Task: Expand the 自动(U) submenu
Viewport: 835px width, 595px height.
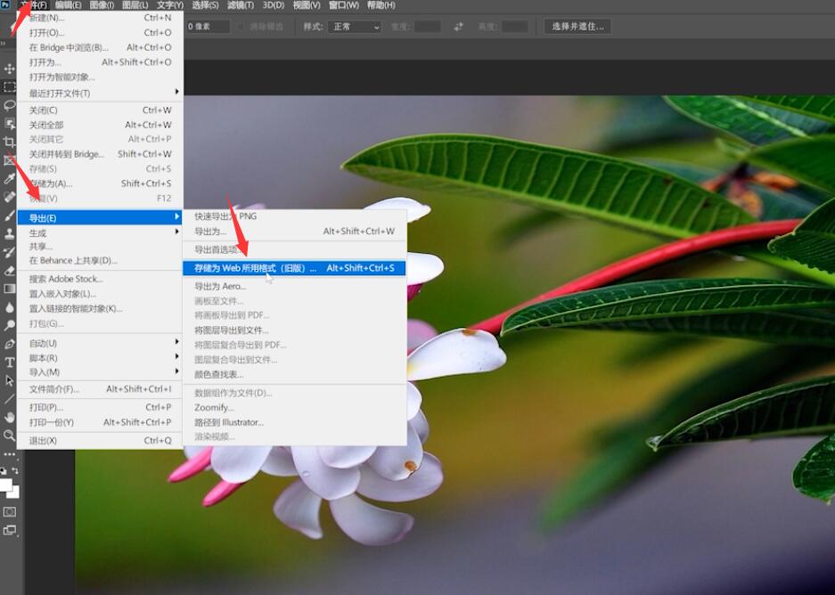Action: pyautogui.click(x=100, y=343)
